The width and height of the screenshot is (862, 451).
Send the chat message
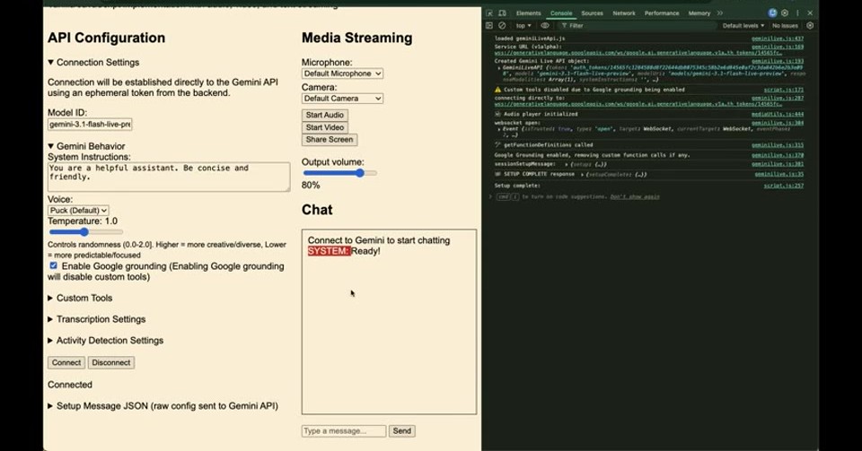coord(402,431)
